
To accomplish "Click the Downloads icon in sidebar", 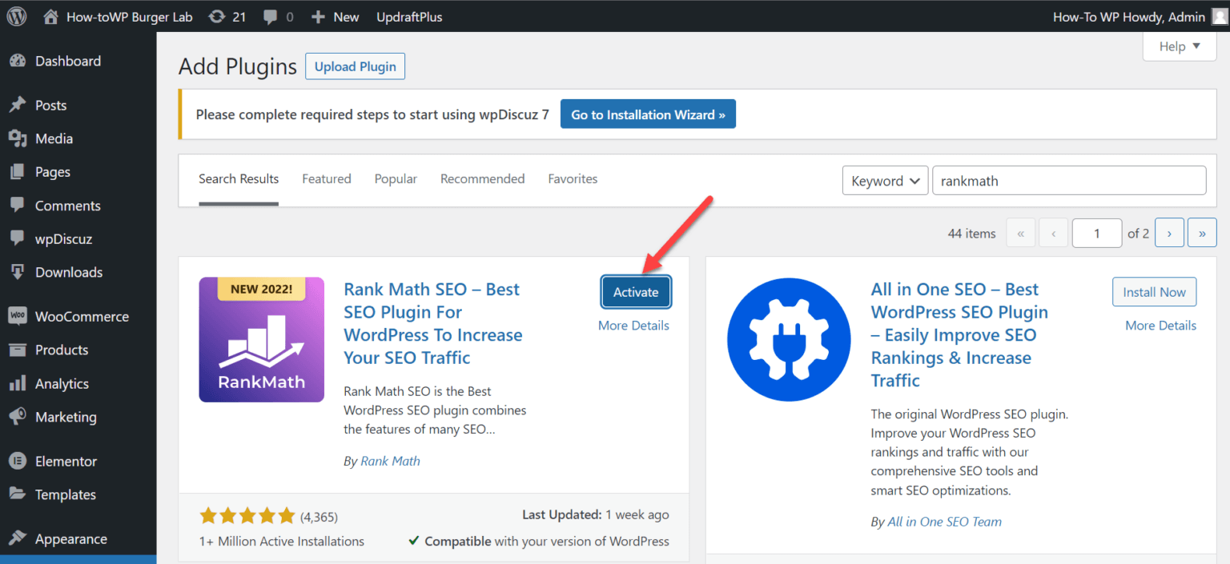I will coord(17,272).
